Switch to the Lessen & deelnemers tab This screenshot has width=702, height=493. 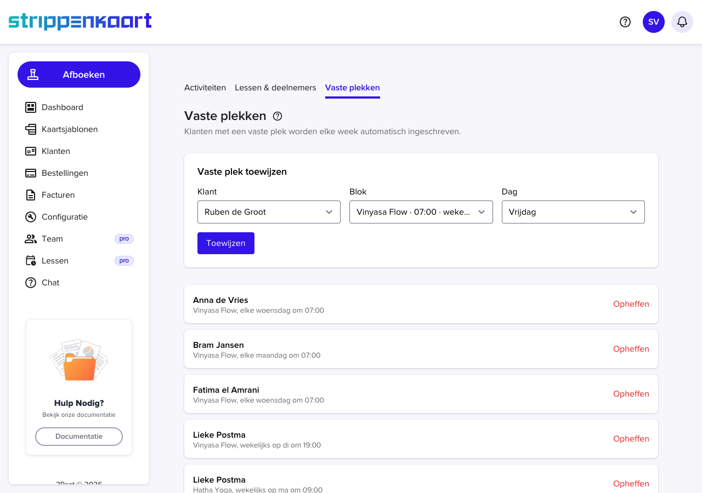point(275,88)
